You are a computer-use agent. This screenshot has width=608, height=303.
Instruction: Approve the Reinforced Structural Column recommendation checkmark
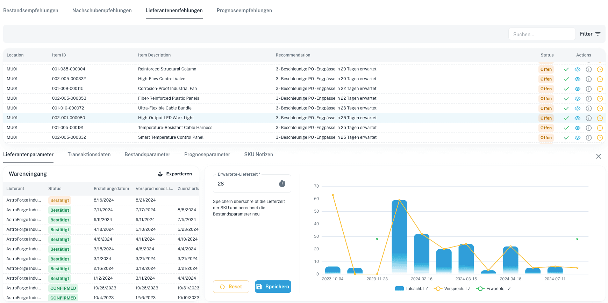point(566,69)
